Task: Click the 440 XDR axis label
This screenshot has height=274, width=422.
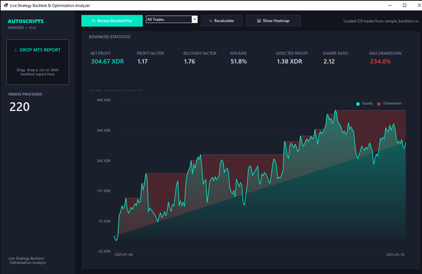Action: [104, 100]
